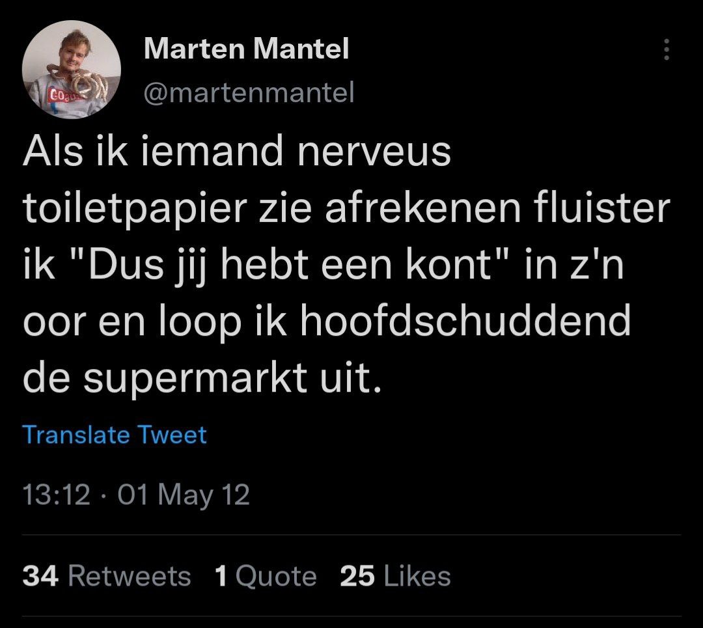View the 34 Retweets list
Viewport: 703px width, 628px height.
pyautogui.click(x=107, y=577)
